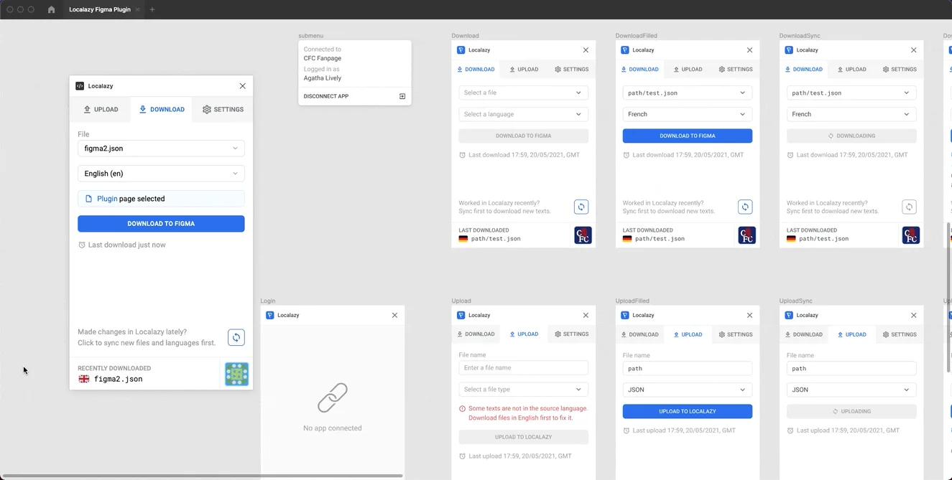Image resolution: width=952 pixels, height=480 pixels.
Task: Click the CFC Fanpage text in the submenu frame
Action: [x=323, y=58]
